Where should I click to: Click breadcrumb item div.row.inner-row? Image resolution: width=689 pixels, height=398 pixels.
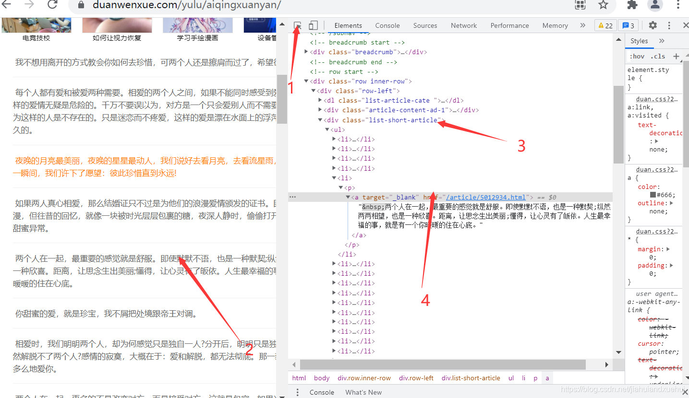364,378
